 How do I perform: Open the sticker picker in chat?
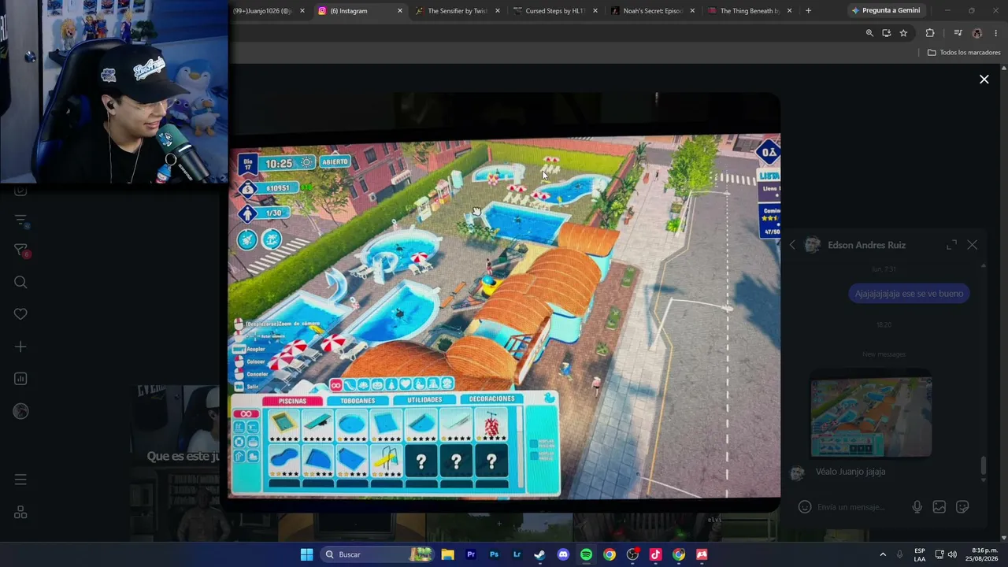[x=962, y=507]
